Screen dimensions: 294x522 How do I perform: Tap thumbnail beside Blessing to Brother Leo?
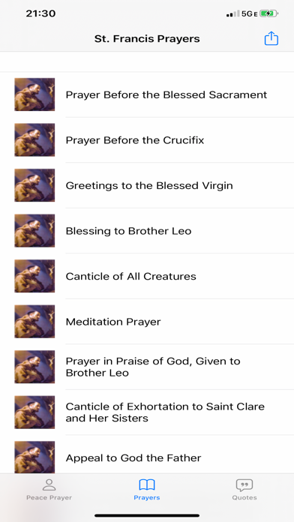(x=34, y=231)
